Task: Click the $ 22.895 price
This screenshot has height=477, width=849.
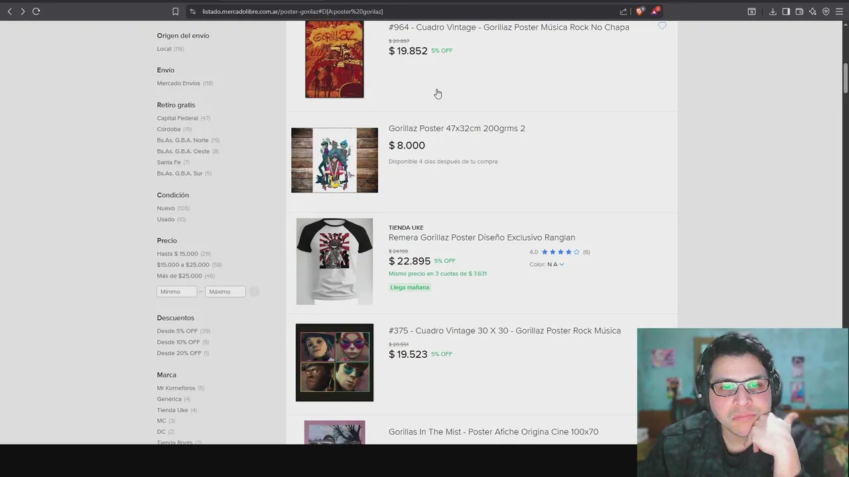Action: tap(409, 261)
